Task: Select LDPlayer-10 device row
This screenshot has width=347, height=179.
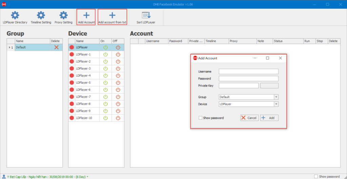Action: click(96, 118)
